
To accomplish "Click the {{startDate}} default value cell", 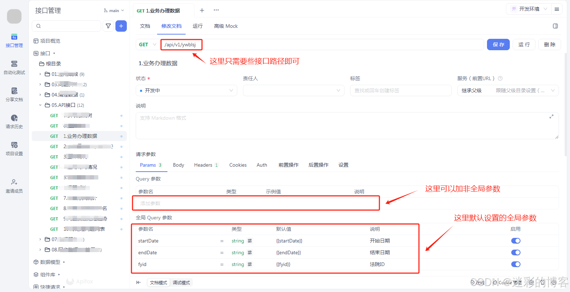I will click(x=289, y=241).
